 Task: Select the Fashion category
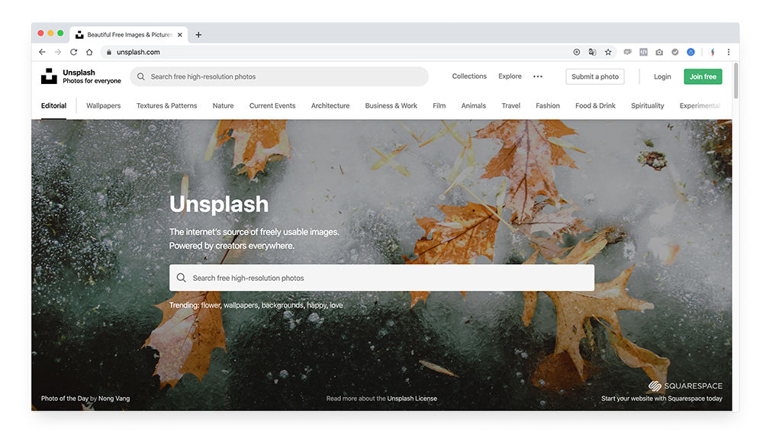coord(547,105)
